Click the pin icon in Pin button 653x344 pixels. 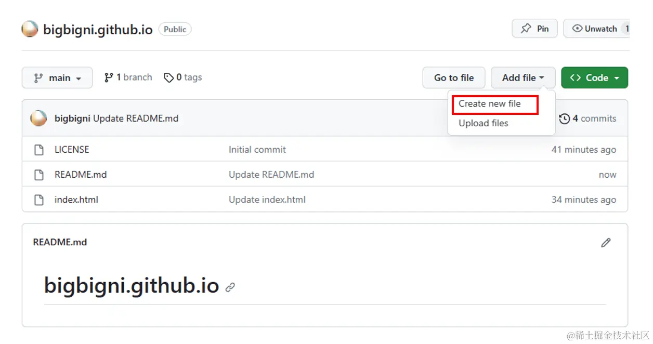pos(526,29)
